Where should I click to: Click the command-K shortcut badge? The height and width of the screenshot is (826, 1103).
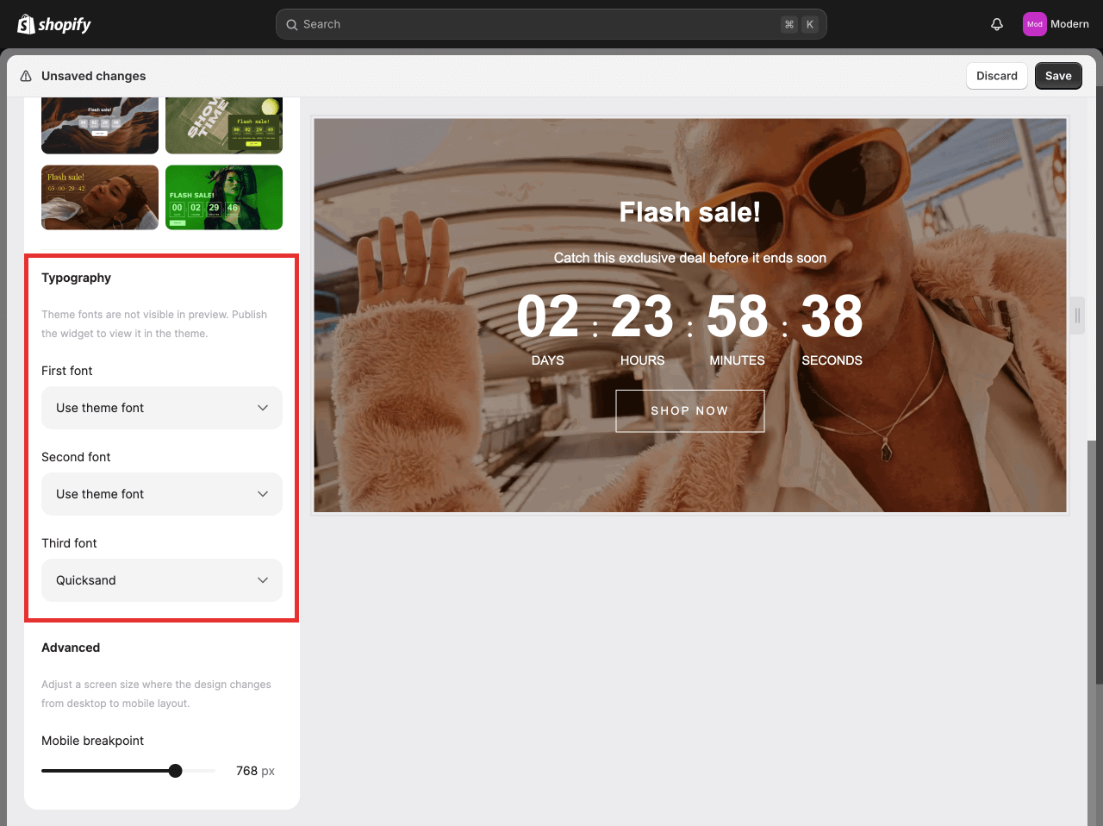point(799,24)
